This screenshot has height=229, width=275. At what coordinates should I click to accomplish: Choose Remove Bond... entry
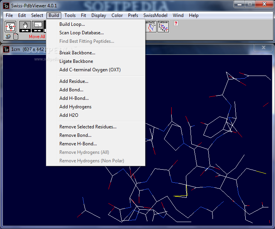click(x=96, y=135)
